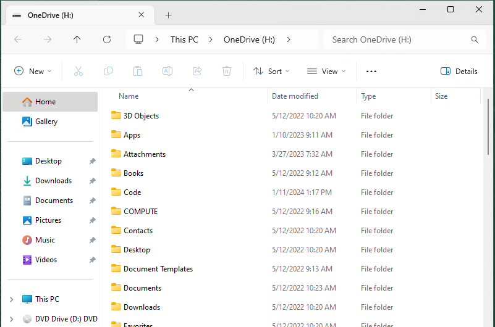Click the Search OneDrive (H:) box
The width and height of the screenshot is (495, 327).
point(399,39)
